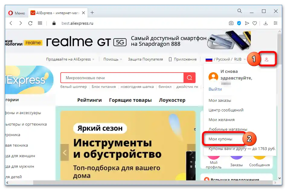
Task: Reload the page
Action: (x=30, y=23)
